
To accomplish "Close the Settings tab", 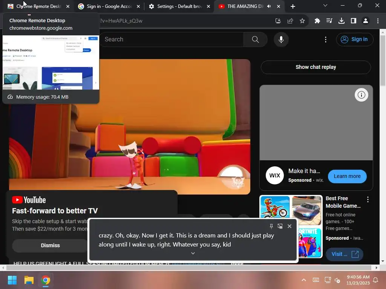I will click(x=208, y=6).
